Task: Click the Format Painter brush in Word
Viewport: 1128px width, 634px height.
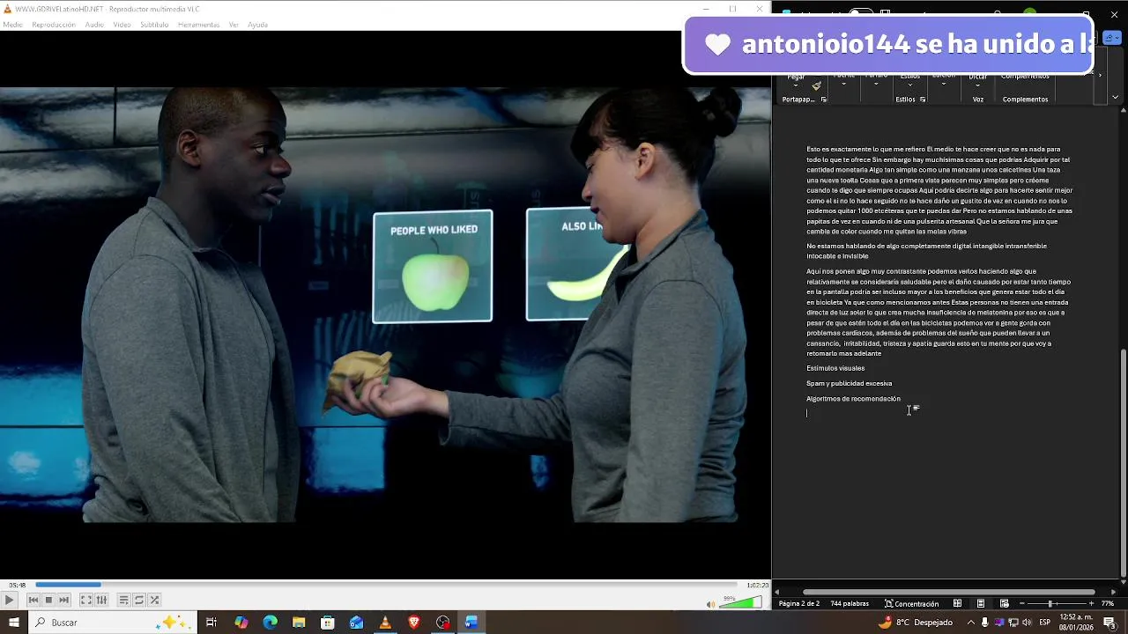Action: click(x=817, y=85)
